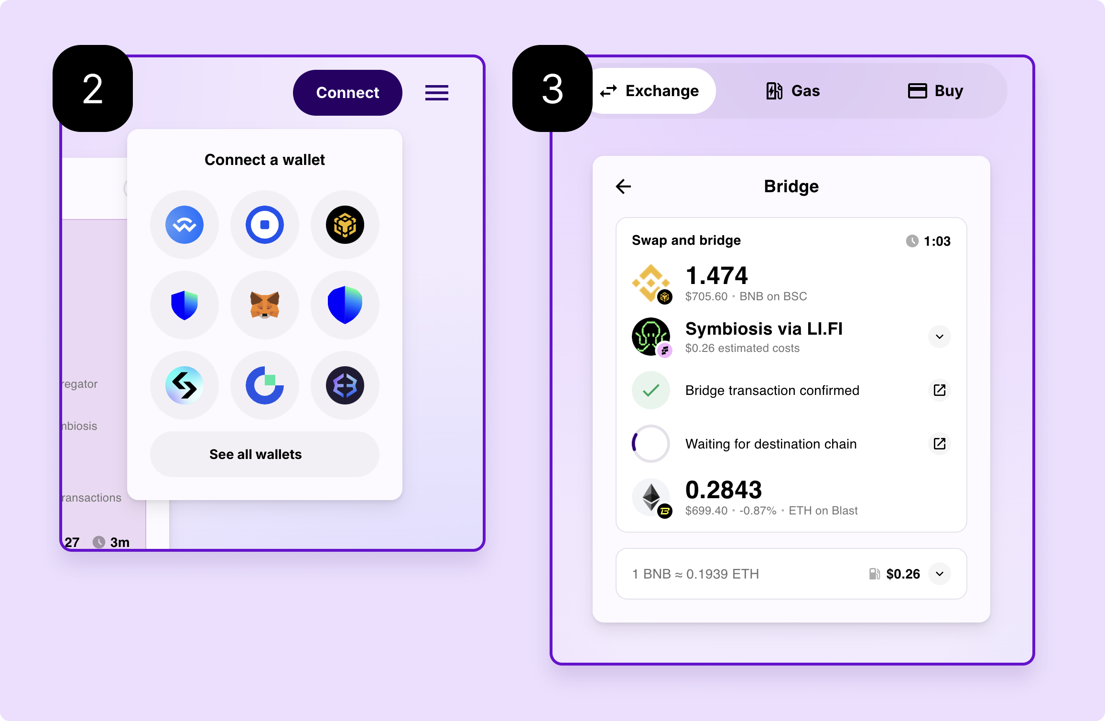
Task: Expand the gas fee details at bottom
Action: pyautogui.click(x=942, y=573)
